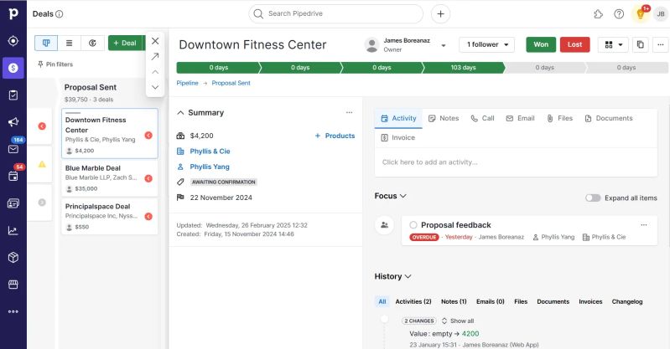The image size is (670, 349).
Task: Click the Deals info icon
Action: 60,14
